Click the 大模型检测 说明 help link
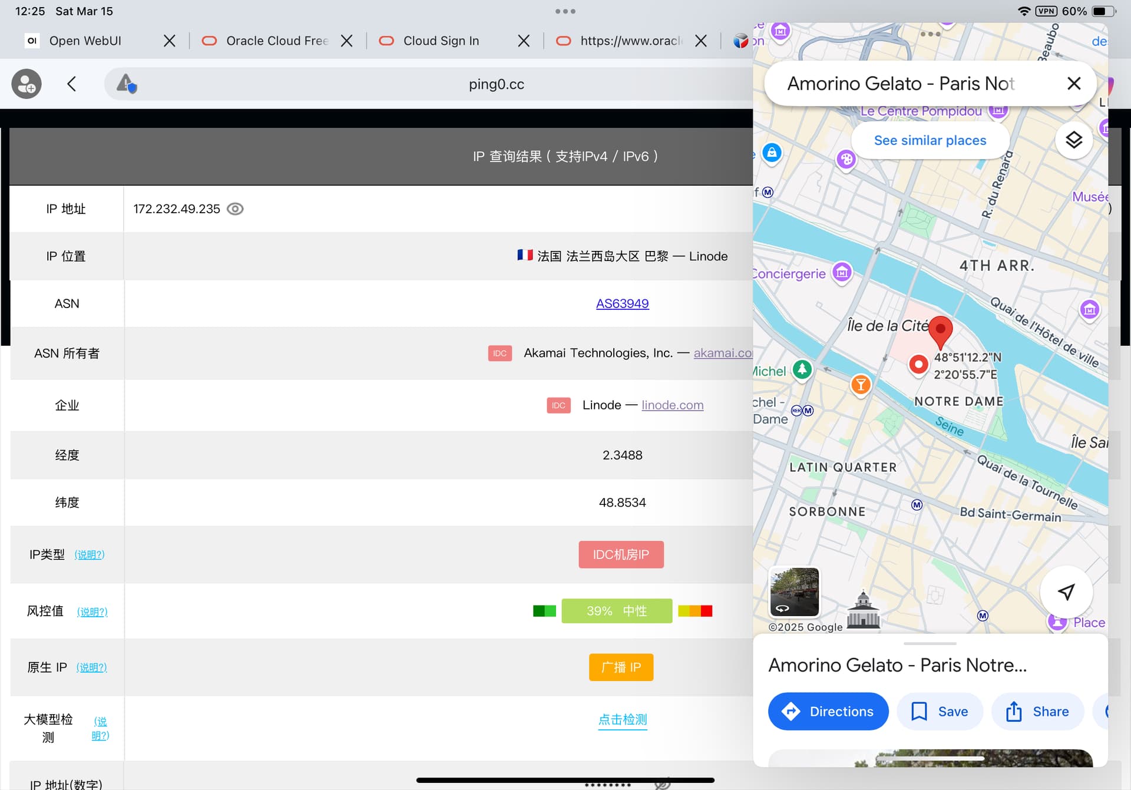 pos(100,728)
